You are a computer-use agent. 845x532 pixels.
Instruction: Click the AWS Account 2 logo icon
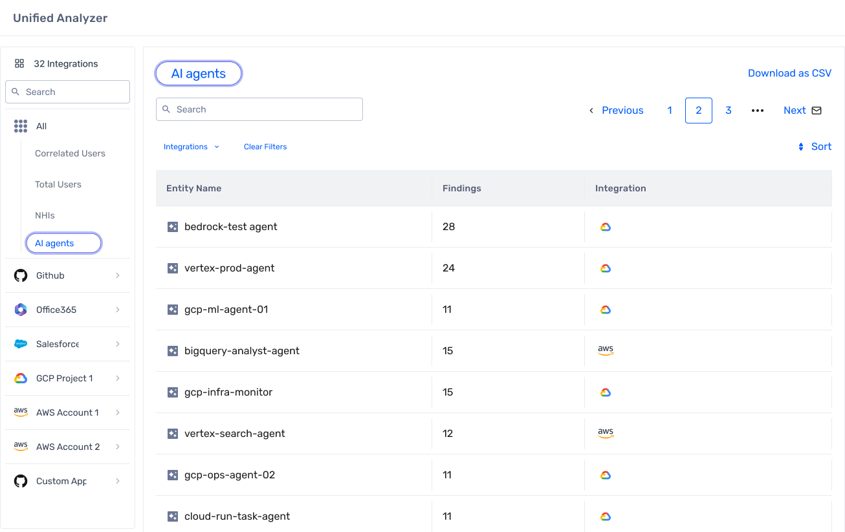[x=21, y=447]
